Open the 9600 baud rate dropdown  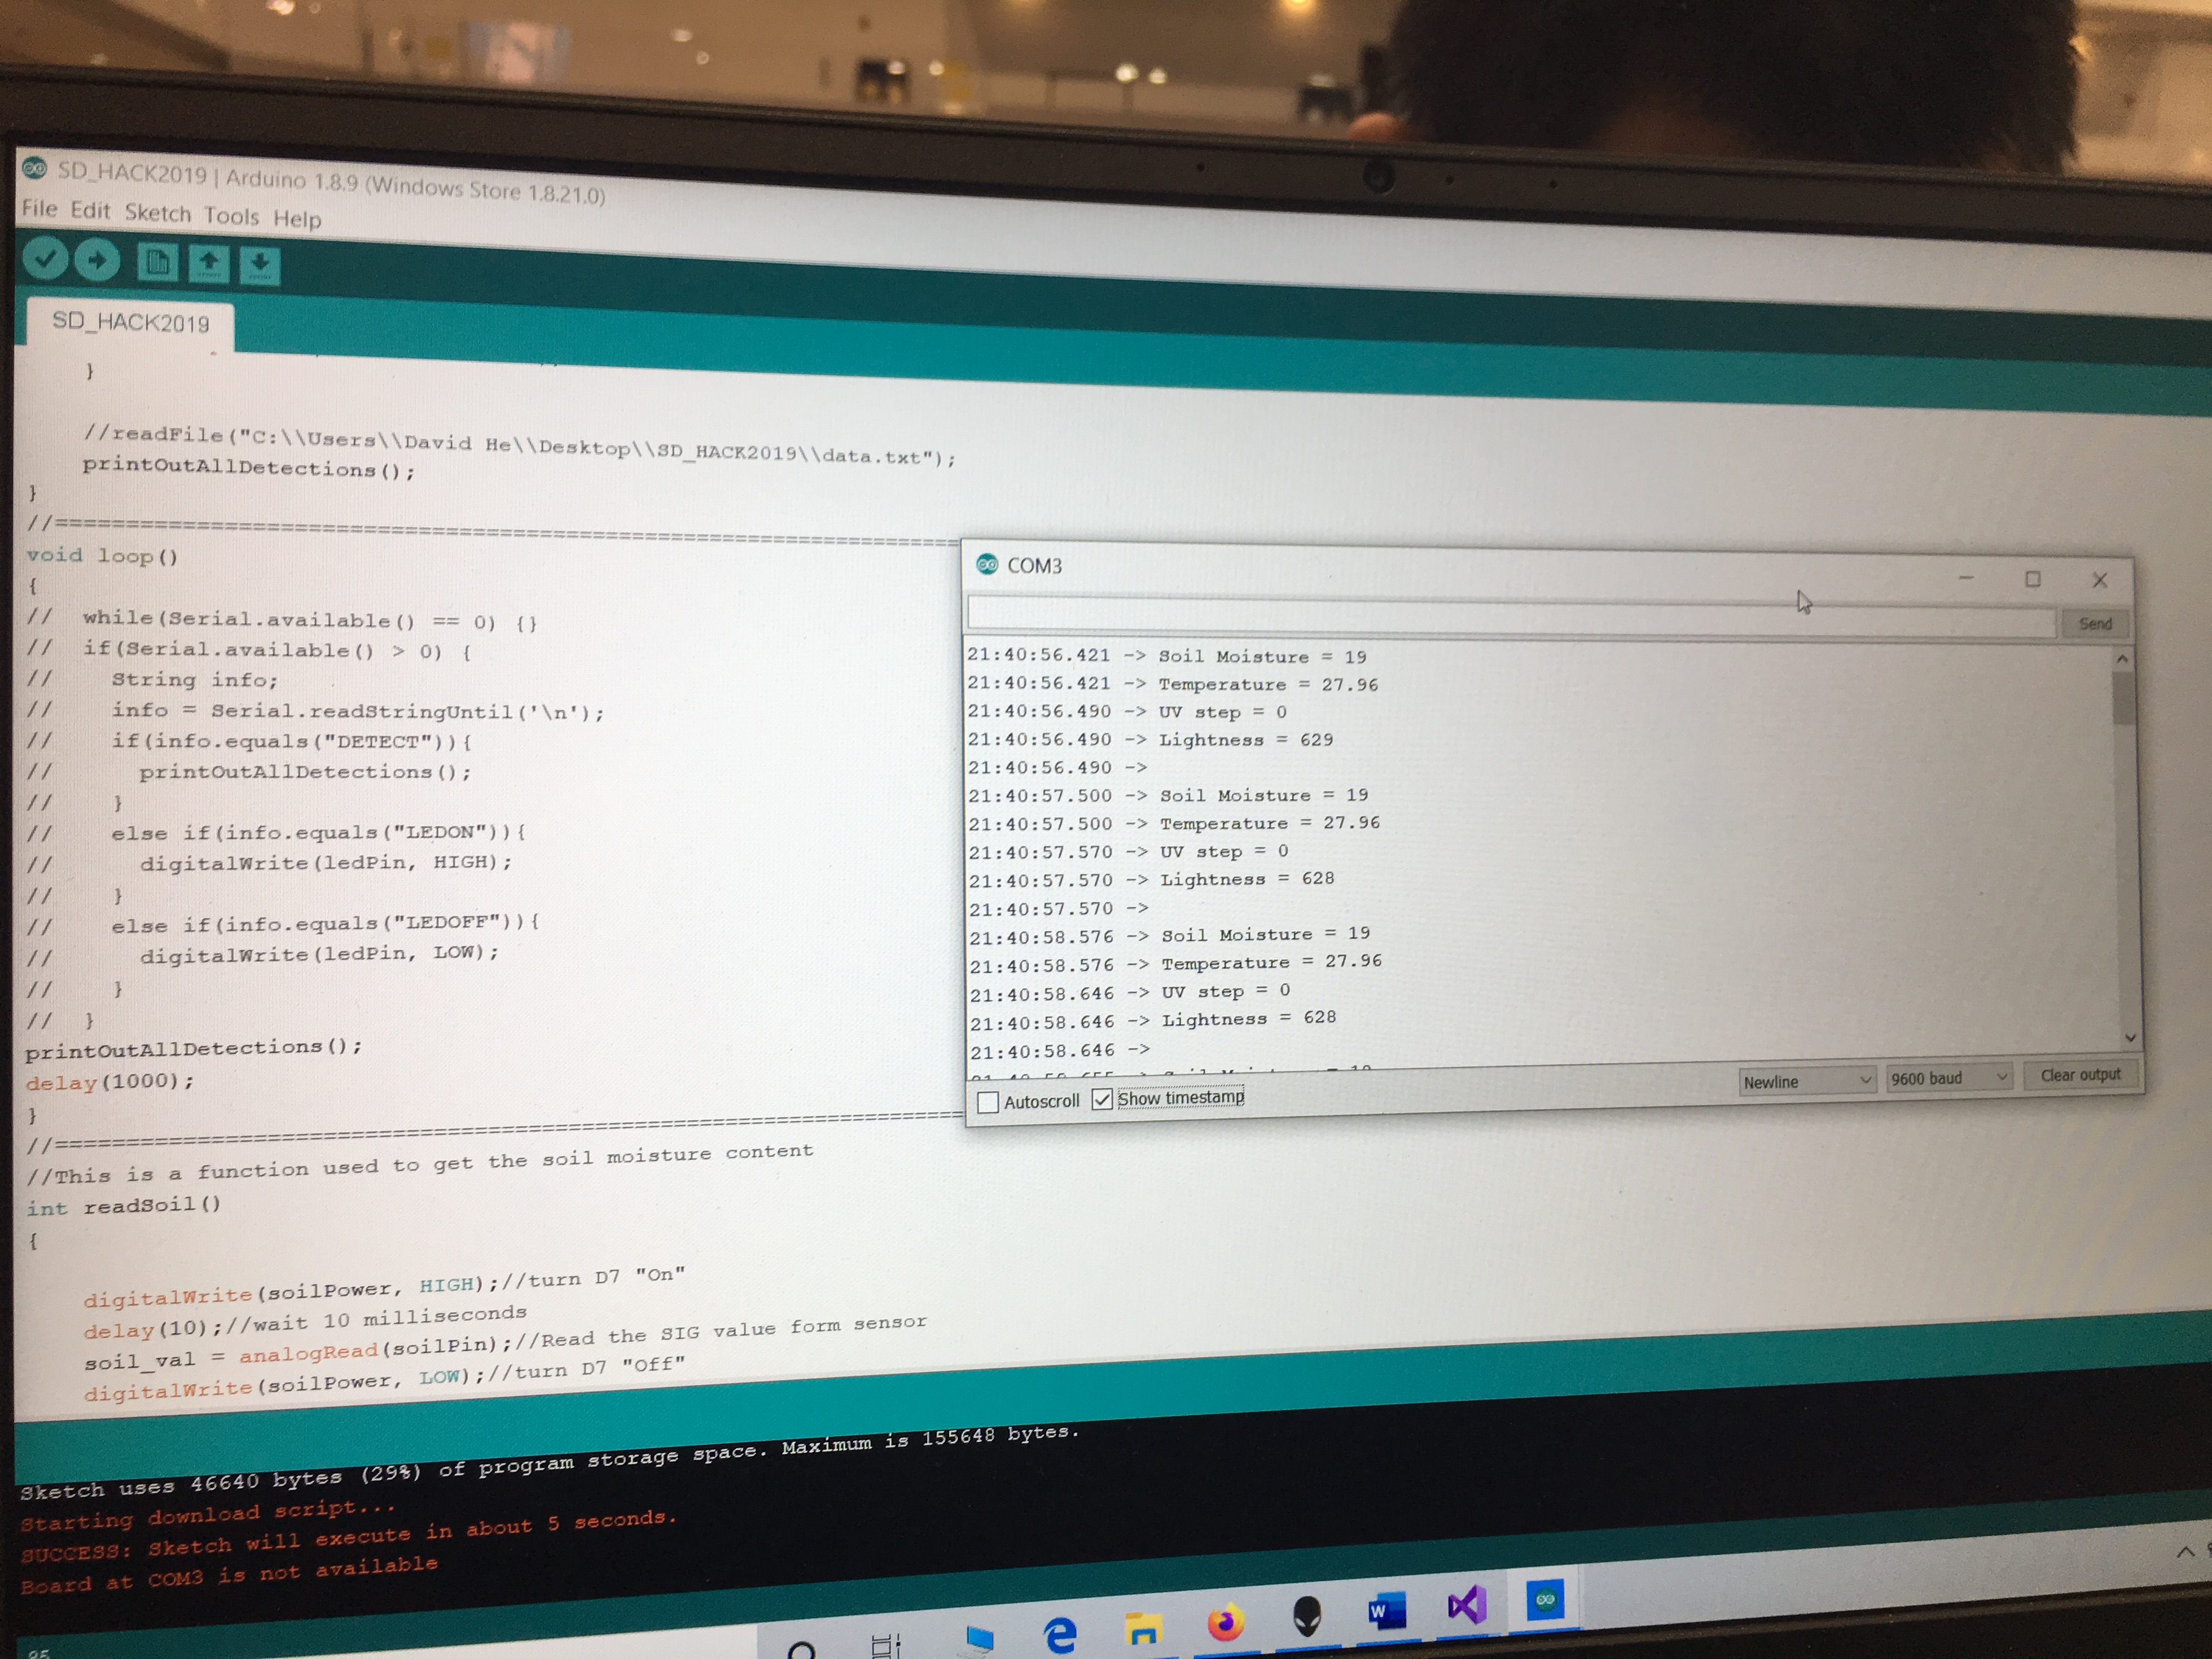[1948, 1078]
